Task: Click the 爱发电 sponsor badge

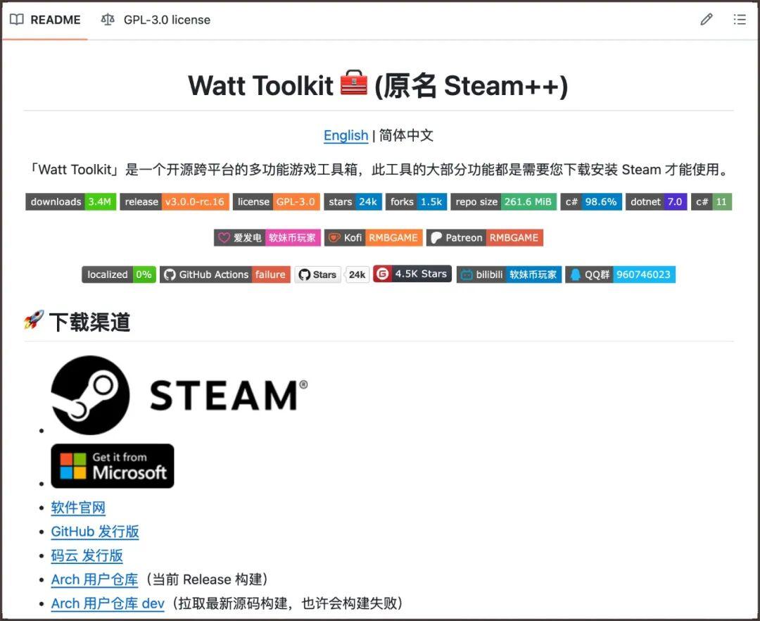Action: (267, 238)
